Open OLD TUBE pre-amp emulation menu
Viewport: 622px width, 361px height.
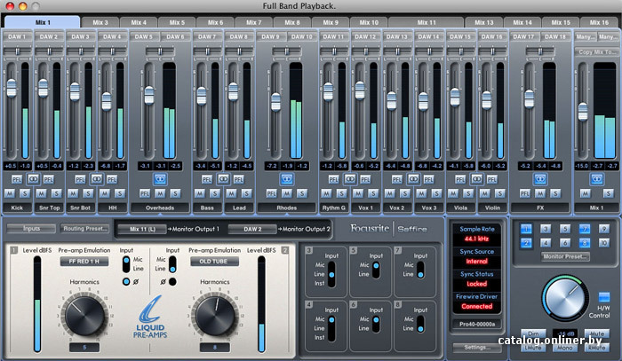pyautogui.click(x=214, y=262)
